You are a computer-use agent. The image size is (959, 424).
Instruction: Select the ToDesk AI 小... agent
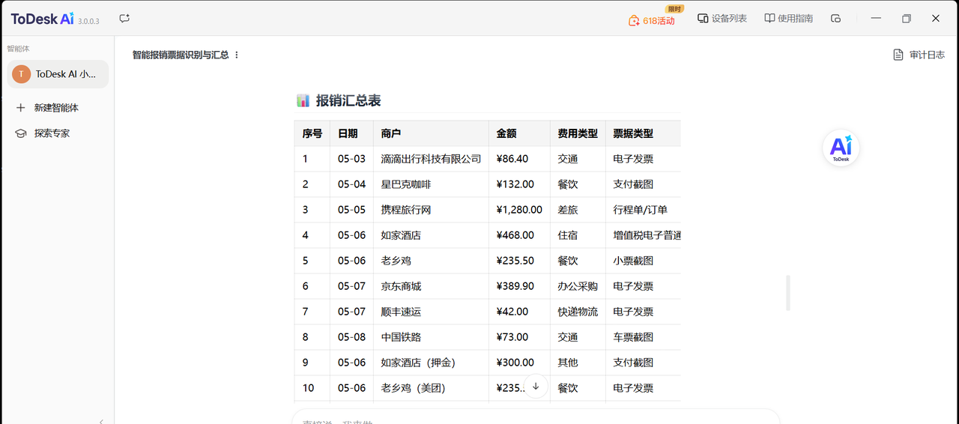(x=58, y=74)
